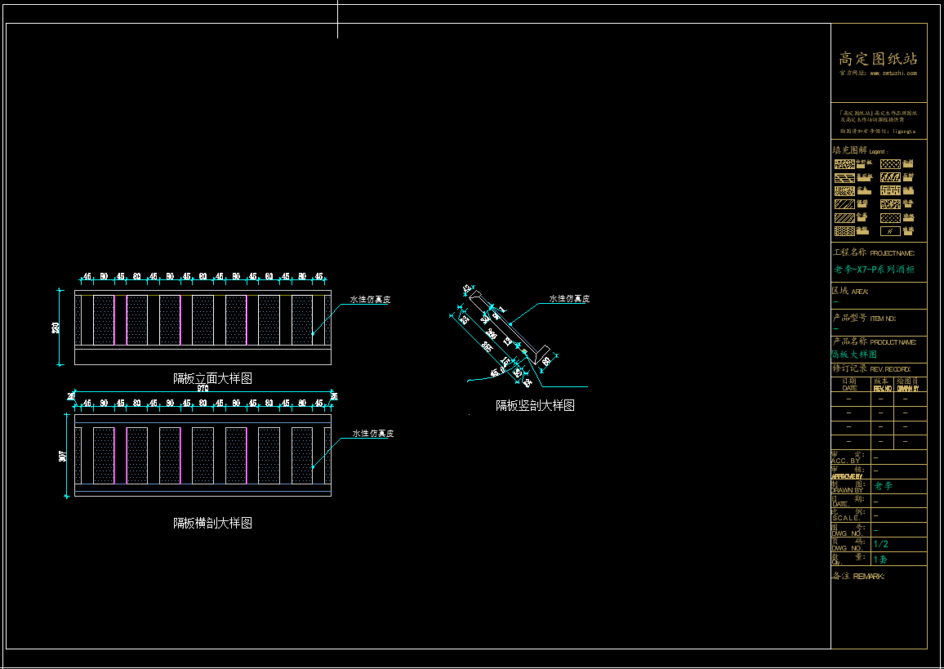Click the page number value 1/2
Screen dimensions: 944x669
click(x=881, y=544)
